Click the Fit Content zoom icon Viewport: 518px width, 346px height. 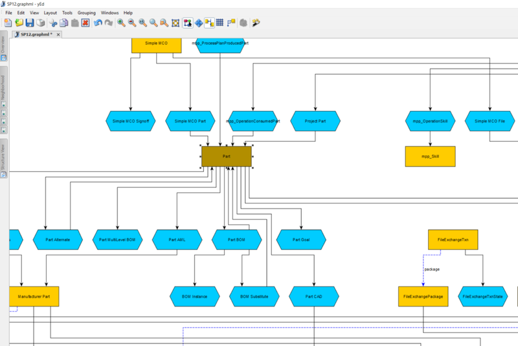tap(175, 23)
